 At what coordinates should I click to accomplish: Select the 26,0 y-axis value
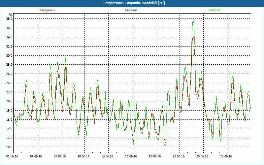point(10,74)
